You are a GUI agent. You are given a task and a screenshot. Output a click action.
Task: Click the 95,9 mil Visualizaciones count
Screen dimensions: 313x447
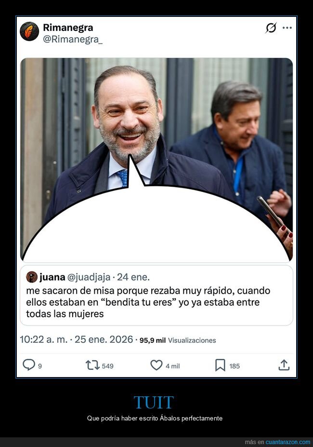tap(178, 340)
